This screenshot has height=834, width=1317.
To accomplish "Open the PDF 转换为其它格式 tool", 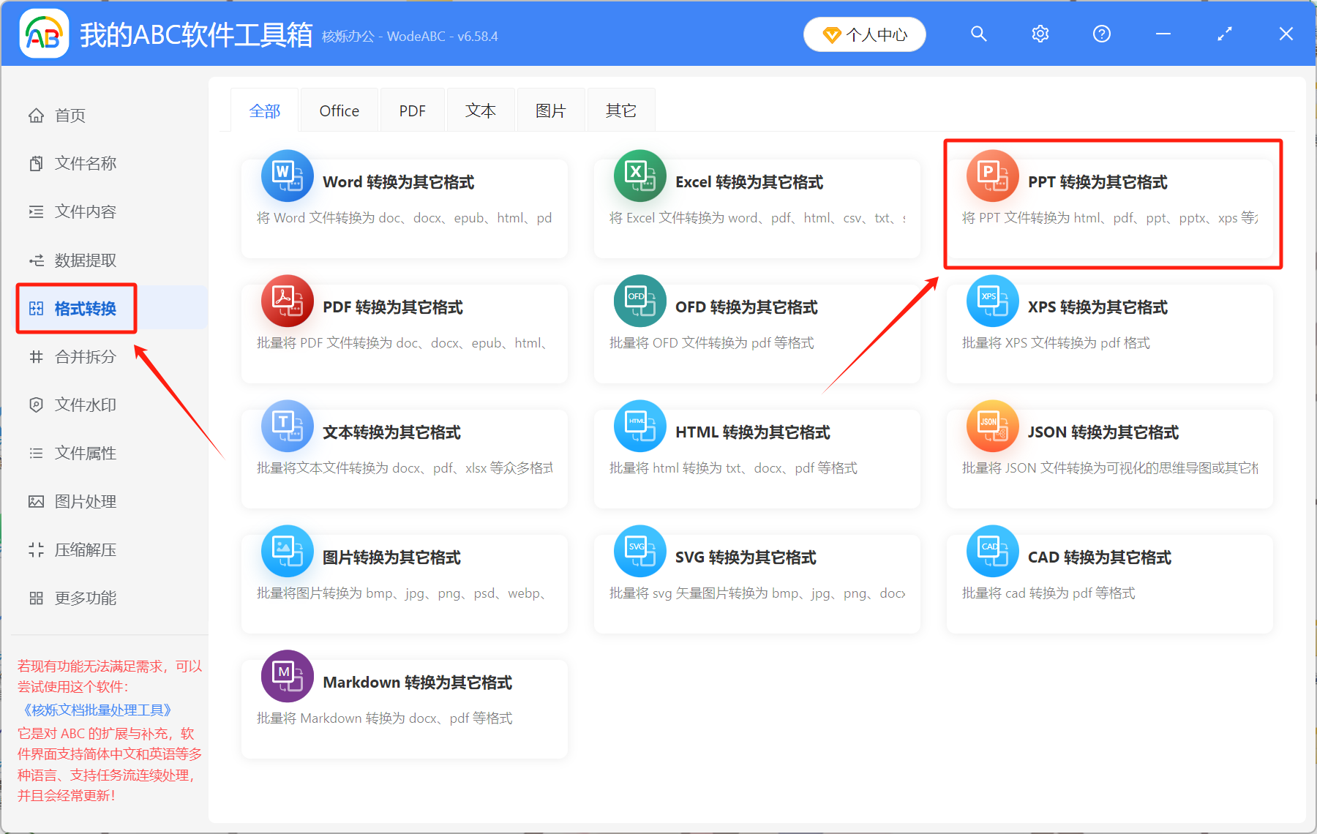I will [x=404, y=322].
